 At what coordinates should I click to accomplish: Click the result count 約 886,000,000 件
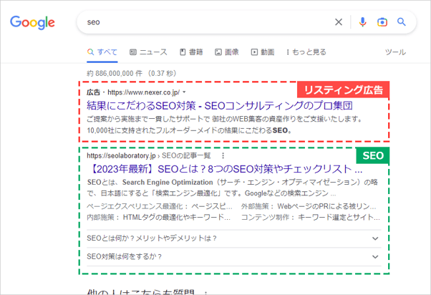[x=132, y=74]
